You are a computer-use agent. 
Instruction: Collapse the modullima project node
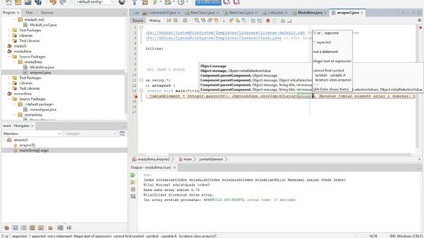point(5,52)
